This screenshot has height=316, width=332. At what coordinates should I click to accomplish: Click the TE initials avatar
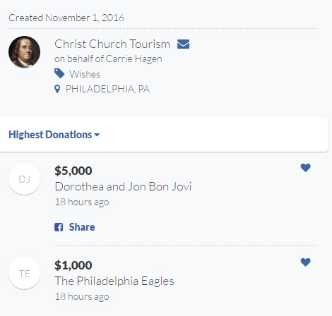tap(24, 274)
